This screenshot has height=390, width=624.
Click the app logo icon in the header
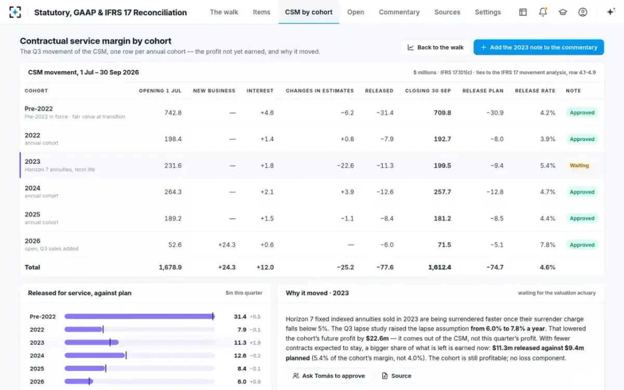click(x=15, y=12)
